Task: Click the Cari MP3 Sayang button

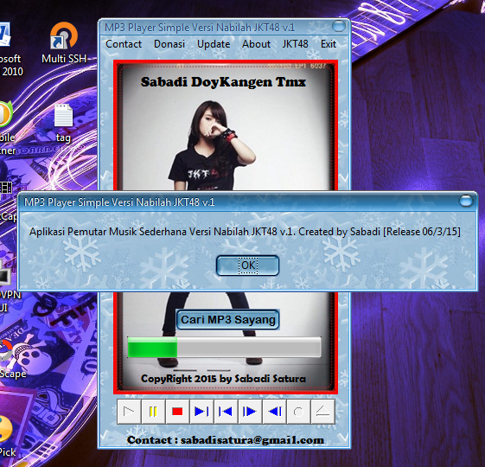Action: 228,319
